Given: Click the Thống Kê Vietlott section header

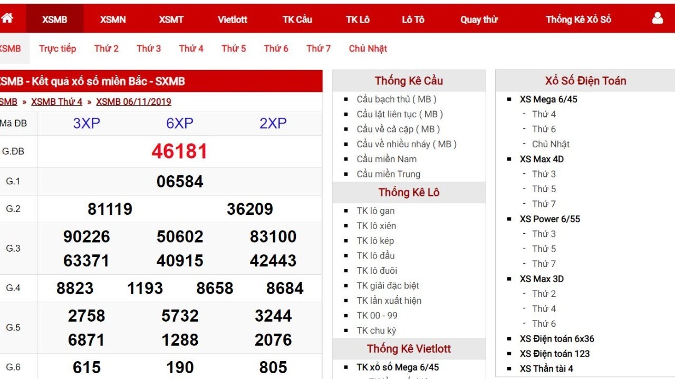Looking at the screenshot, I should 409,348.
